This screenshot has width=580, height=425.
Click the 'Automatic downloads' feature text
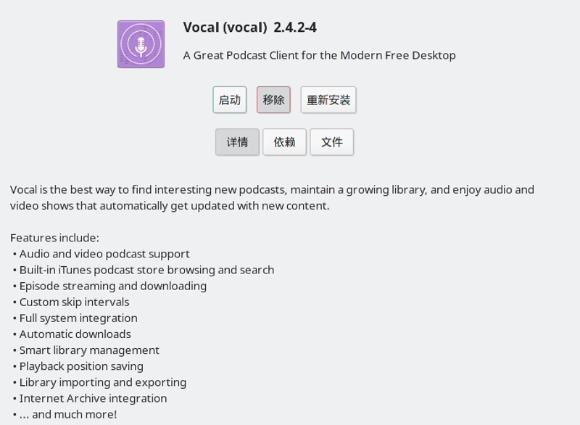(75, 334)
